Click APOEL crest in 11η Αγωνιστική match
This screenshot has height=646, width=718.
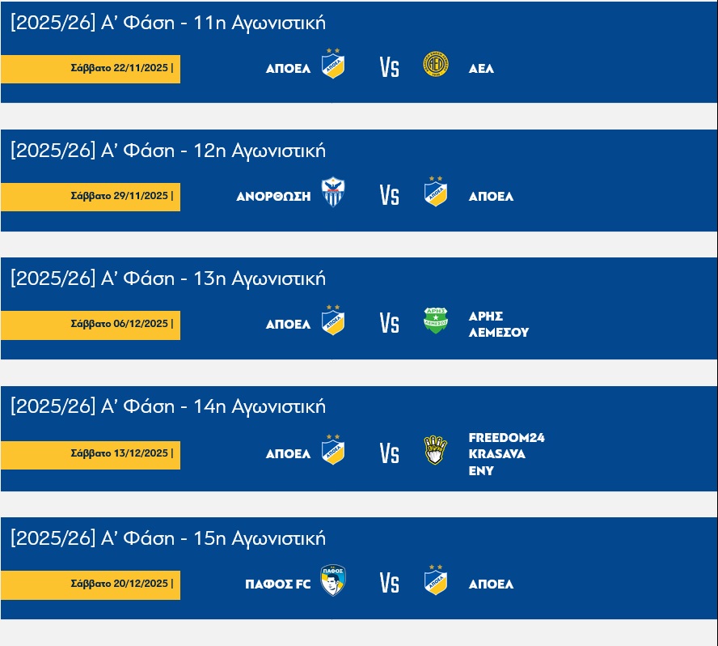point(333,64)
